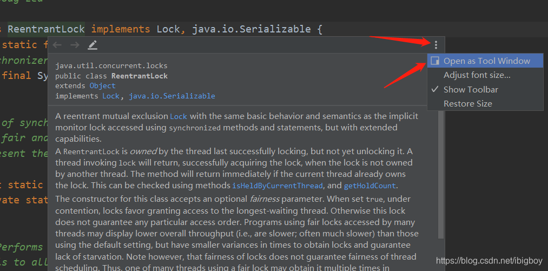Screen dimensions: 548x271
Task: Open the Object superclass link
Action: click(x=102, y=85)
